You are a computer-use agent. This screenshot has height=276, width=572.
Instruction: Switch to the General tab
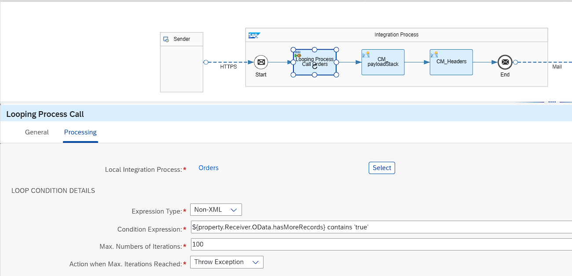point(37,132)
